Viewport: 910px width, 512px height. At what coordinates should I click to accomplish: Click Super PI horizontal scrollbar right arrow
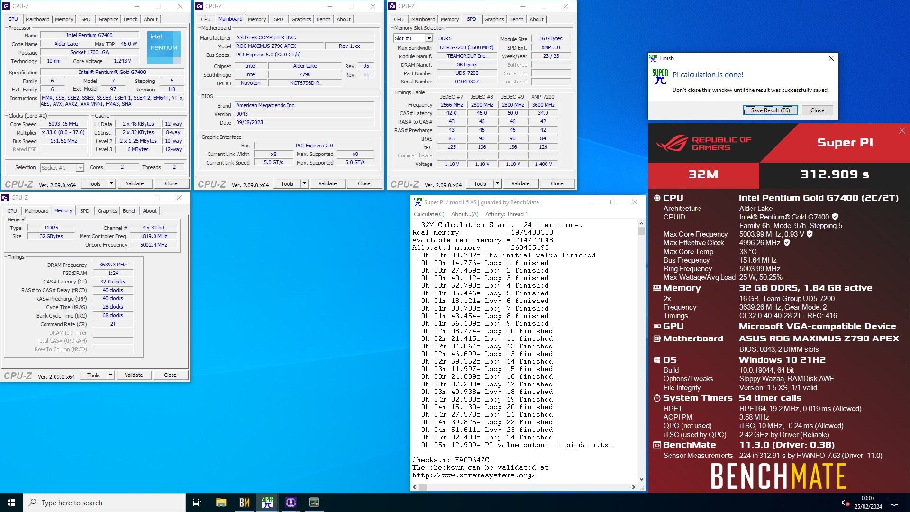(x=633, y=487)
